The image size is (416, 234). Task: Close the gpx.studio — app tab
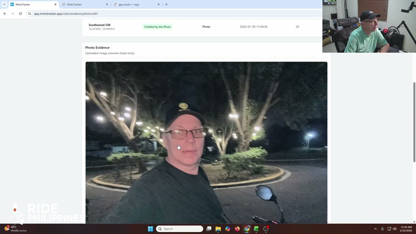click(x=159, y=4)
